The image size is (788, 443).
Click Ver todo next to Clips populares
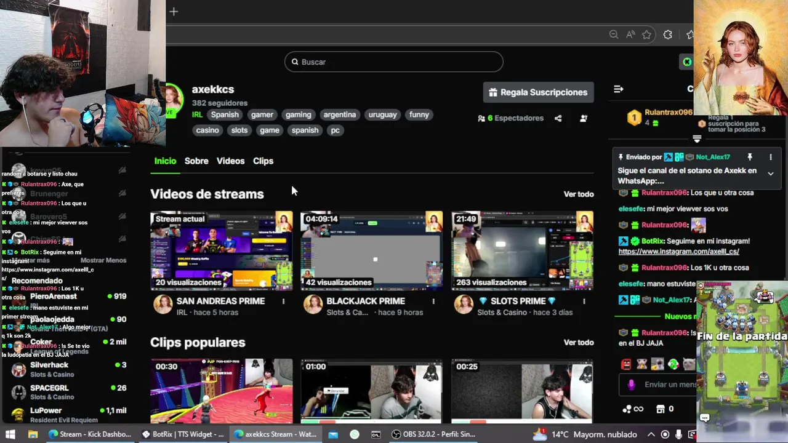579,342
